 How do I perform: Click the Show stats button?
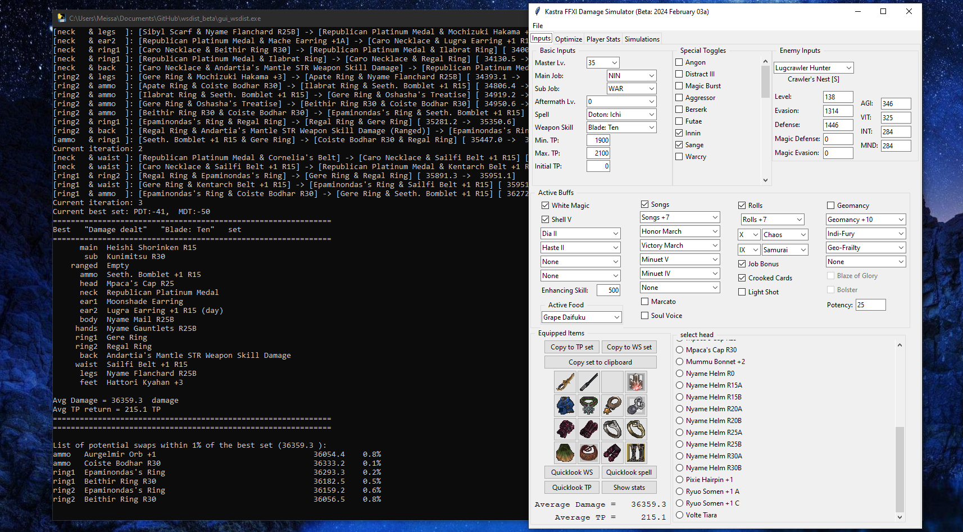coord(629,488)
